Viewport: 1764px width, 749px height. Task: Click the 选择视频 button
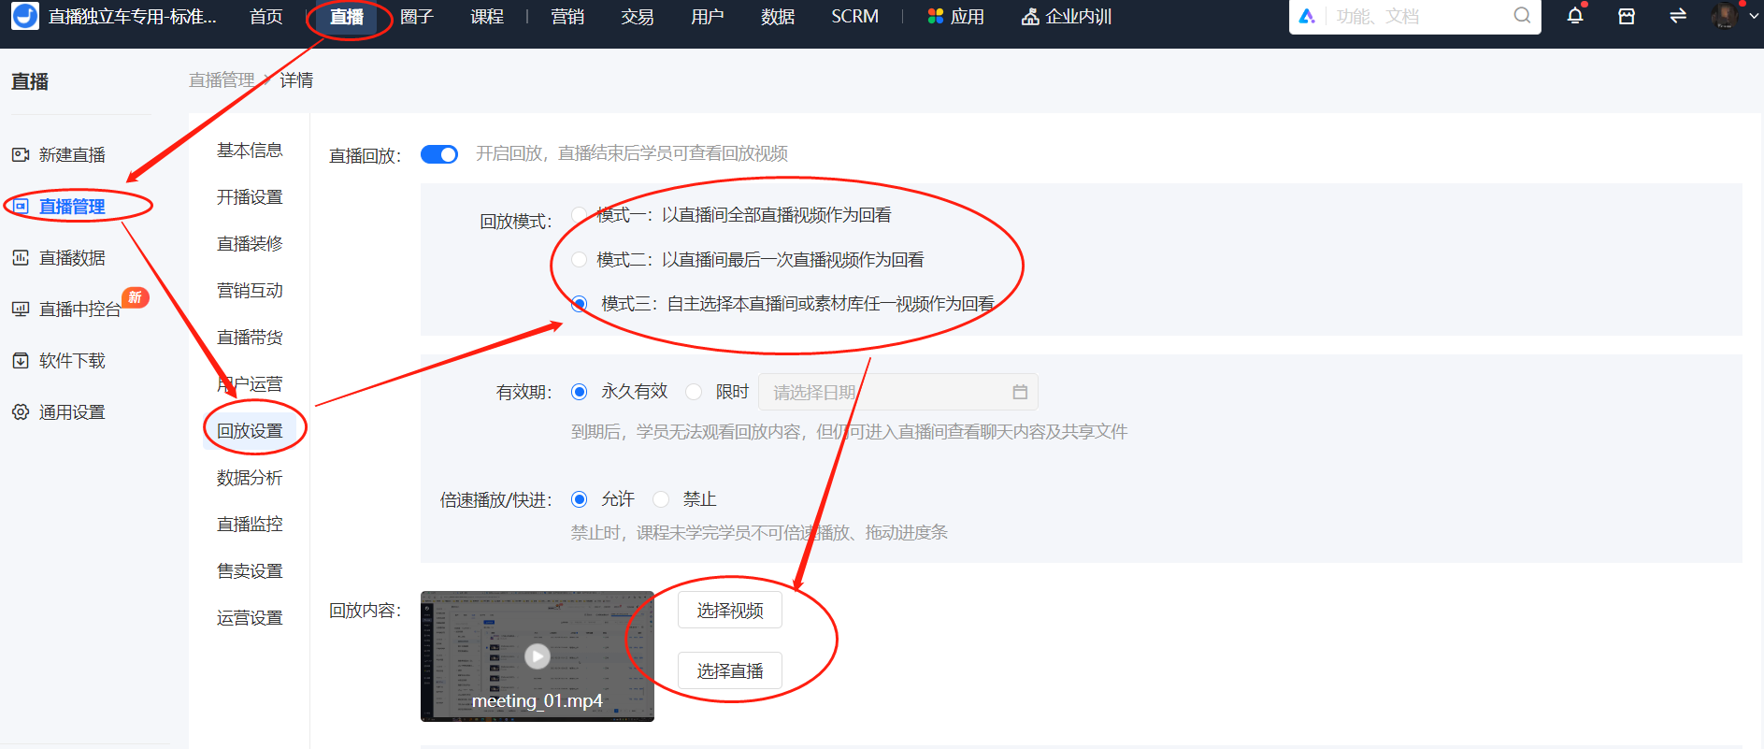coord(730,610)
